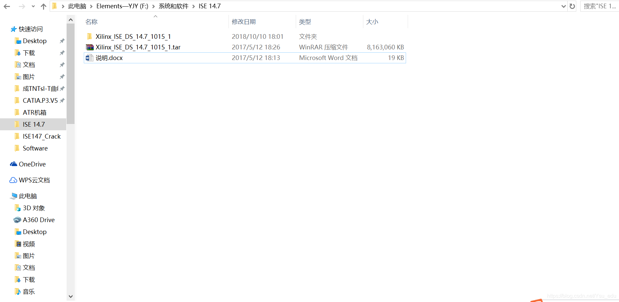The width and height of the screenshot is (619, 302).
Task: Open CATIA.P3.V5 folder in sidebar
Action: click(x=40, y=100)
